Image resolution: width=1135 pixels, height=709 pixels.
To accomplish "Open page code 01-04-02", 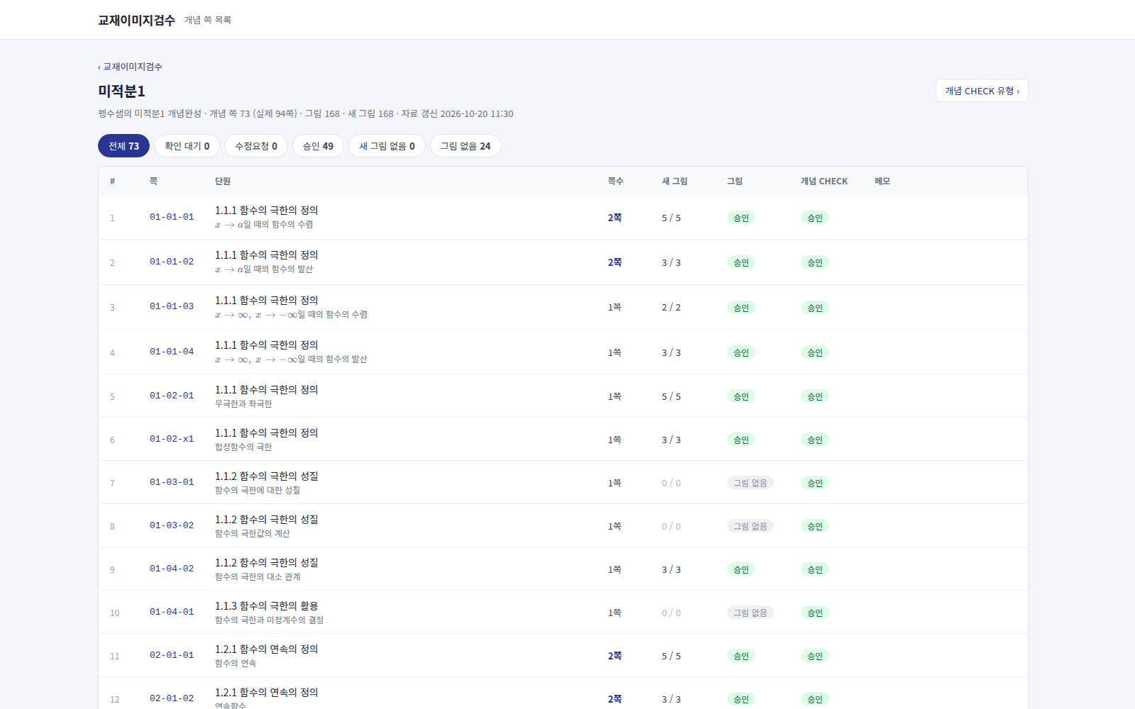I will click(x=172, y=569).
